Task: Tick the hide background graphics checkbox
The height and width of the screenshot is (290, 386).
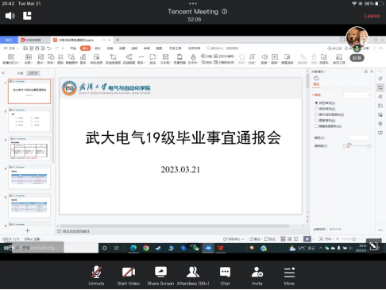Action: click(x=316, y=126)
